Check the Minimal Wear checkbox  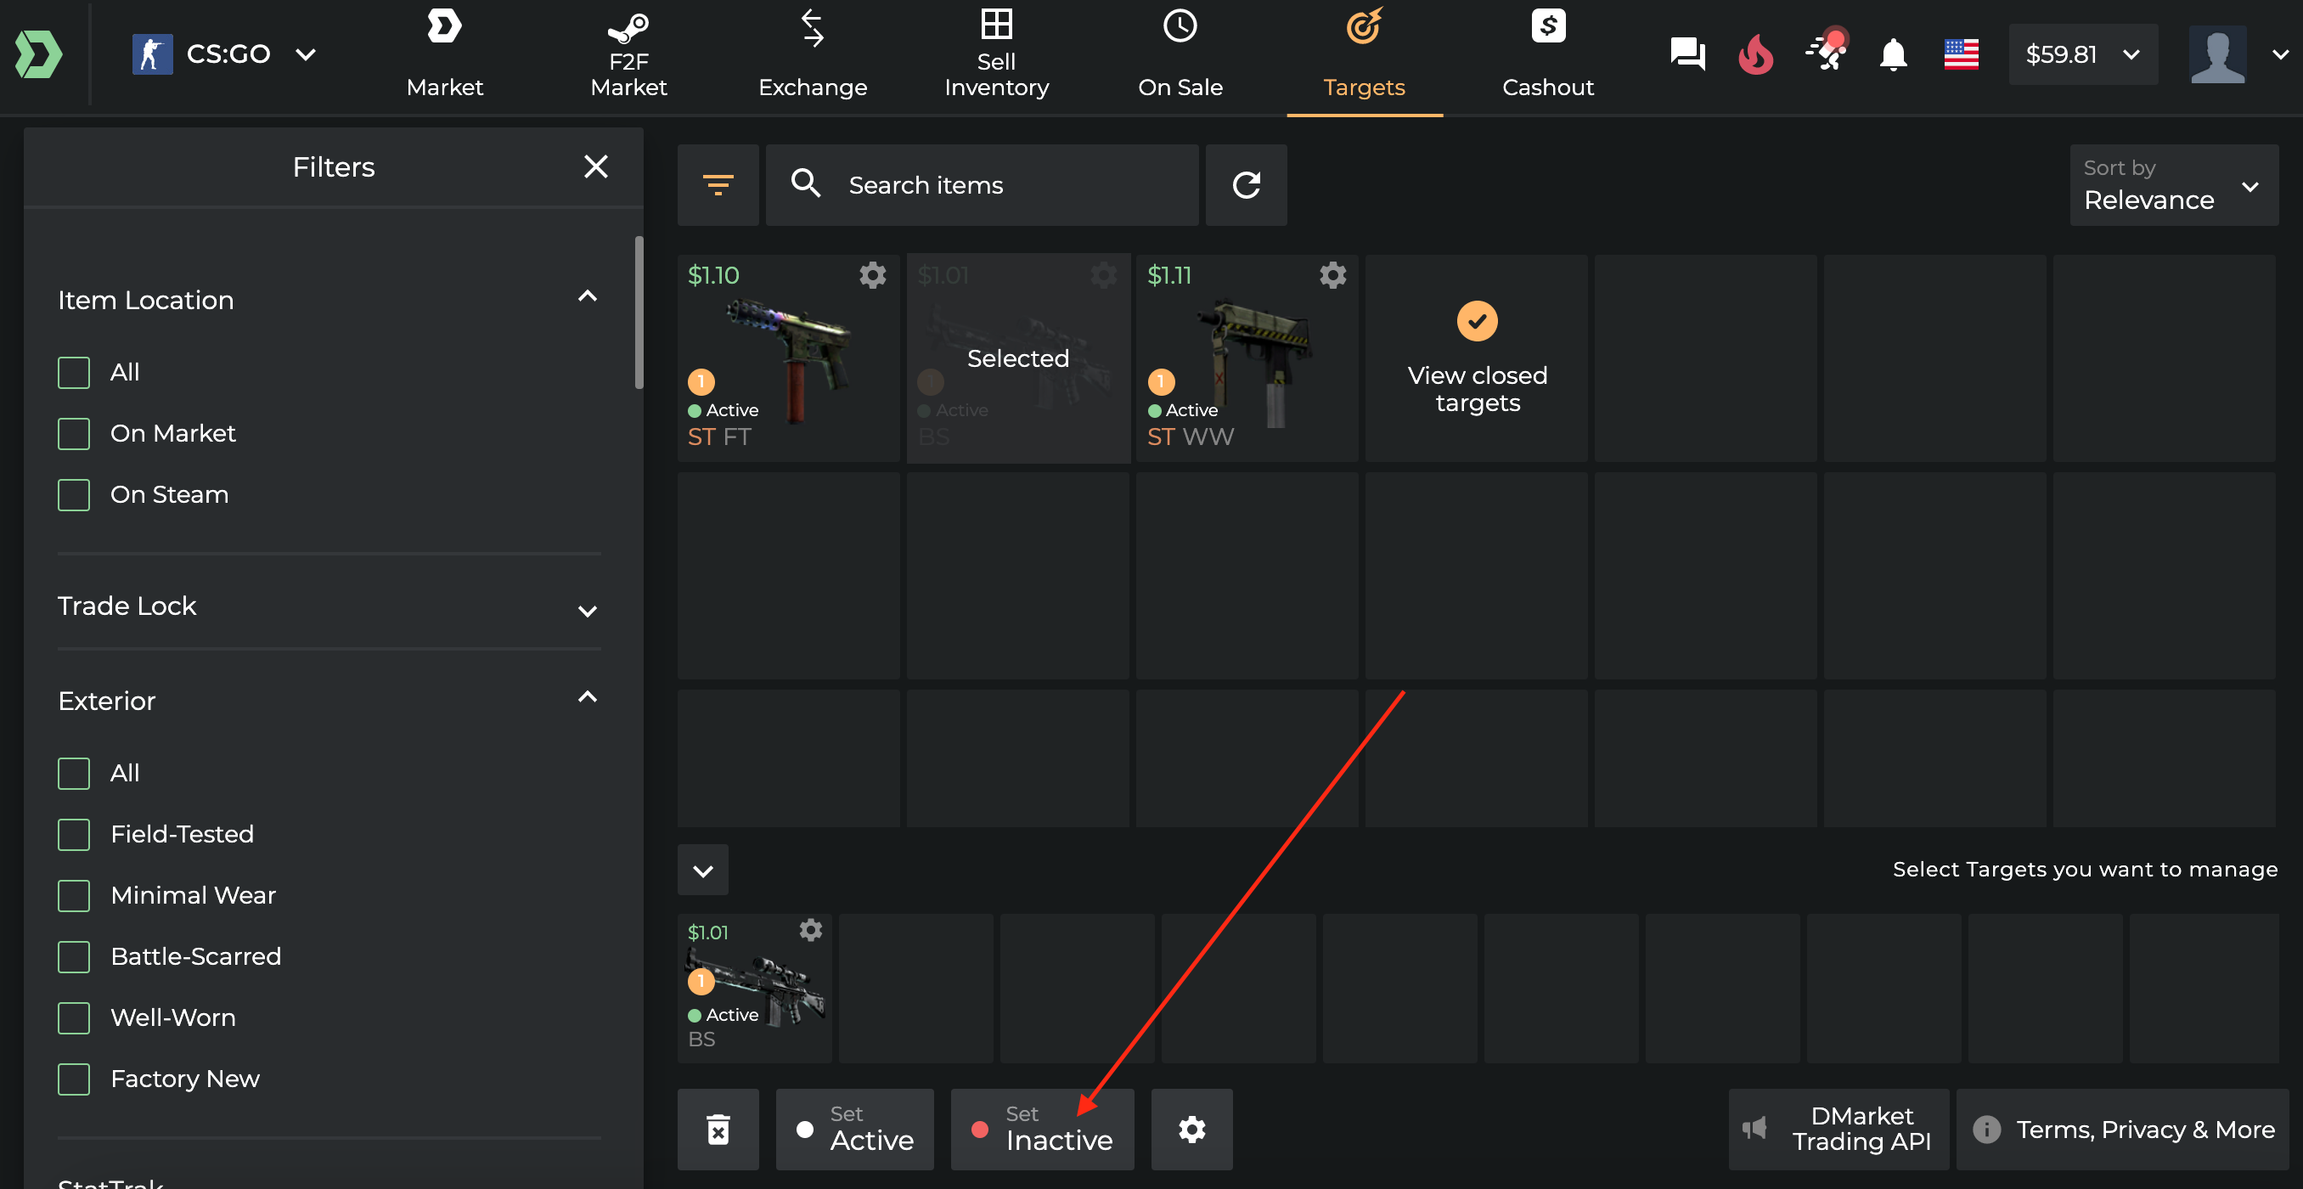74,895
